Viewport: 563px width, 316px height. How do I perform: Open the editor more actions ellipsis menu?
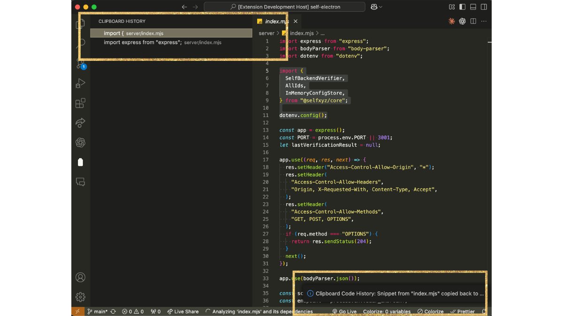(x=484, y=21)
